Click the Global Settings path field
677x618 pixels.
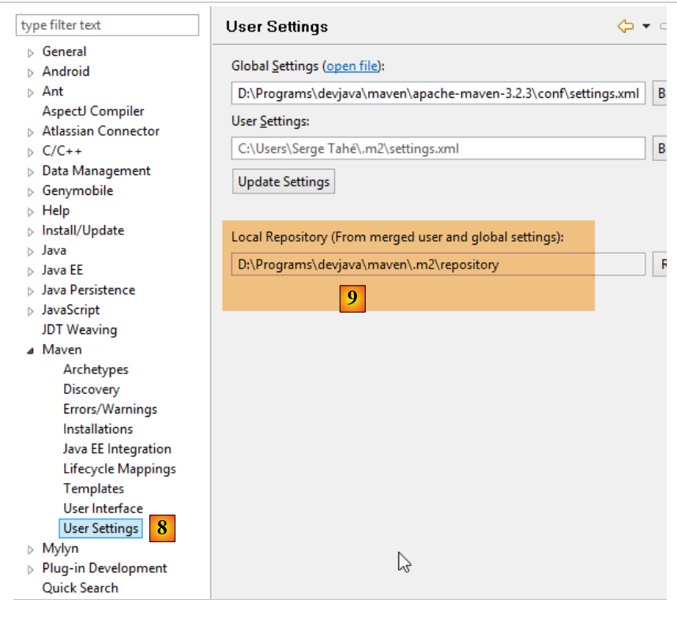[438, 93]
